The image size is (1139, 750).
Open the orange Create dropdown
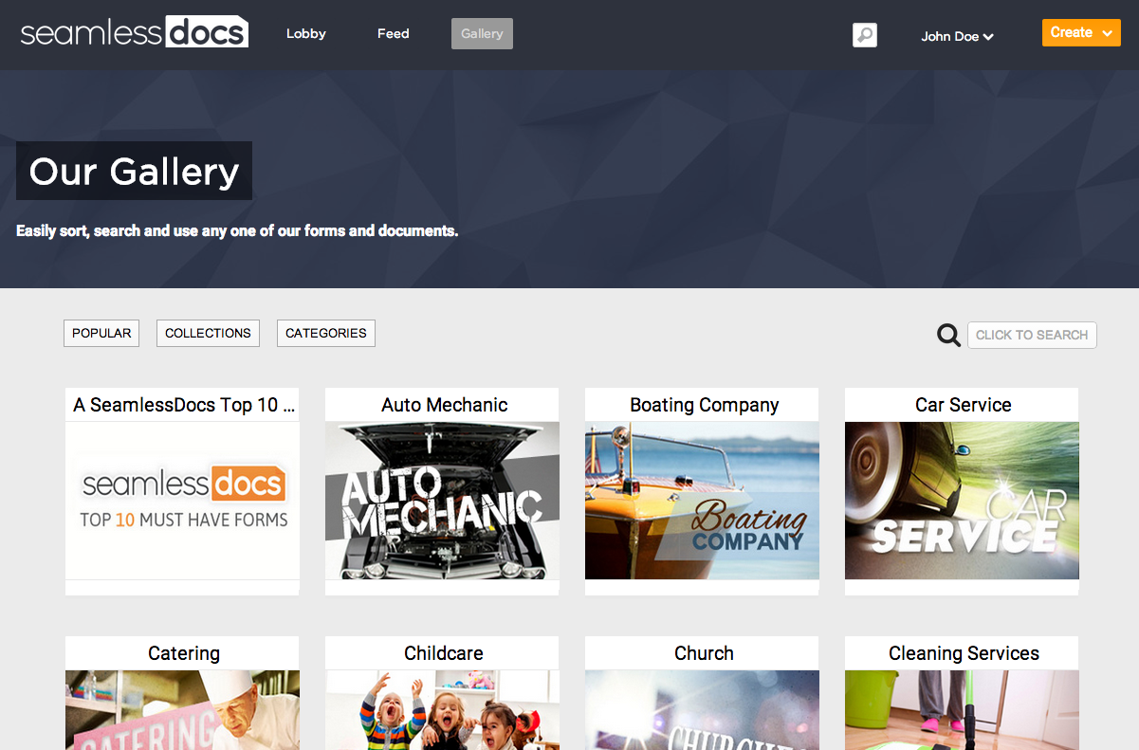pyautogui.click(x=1081, y=32)
